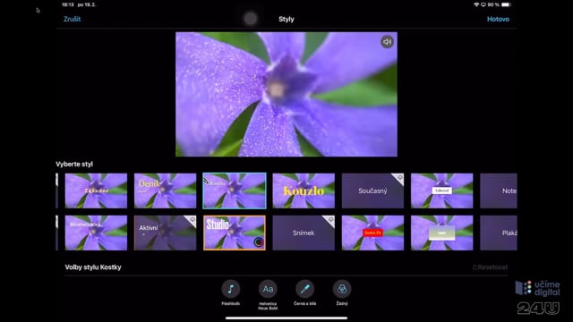573x322 pixels.
Task: Check the battery status icon
Action: pyautogui.click(x=506, y=4)
